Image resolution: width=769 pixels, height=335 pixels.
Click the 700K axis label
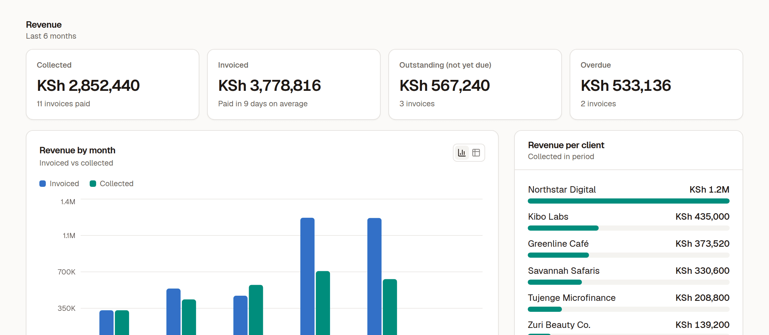pyautogui.click(x=66, y=272)
